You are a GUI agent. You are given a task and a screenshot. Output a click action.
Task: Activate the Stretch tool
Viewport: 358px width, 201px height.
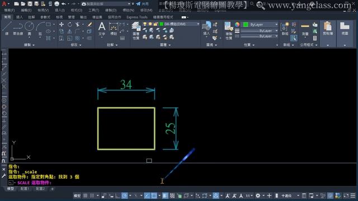tap(62, 38)
